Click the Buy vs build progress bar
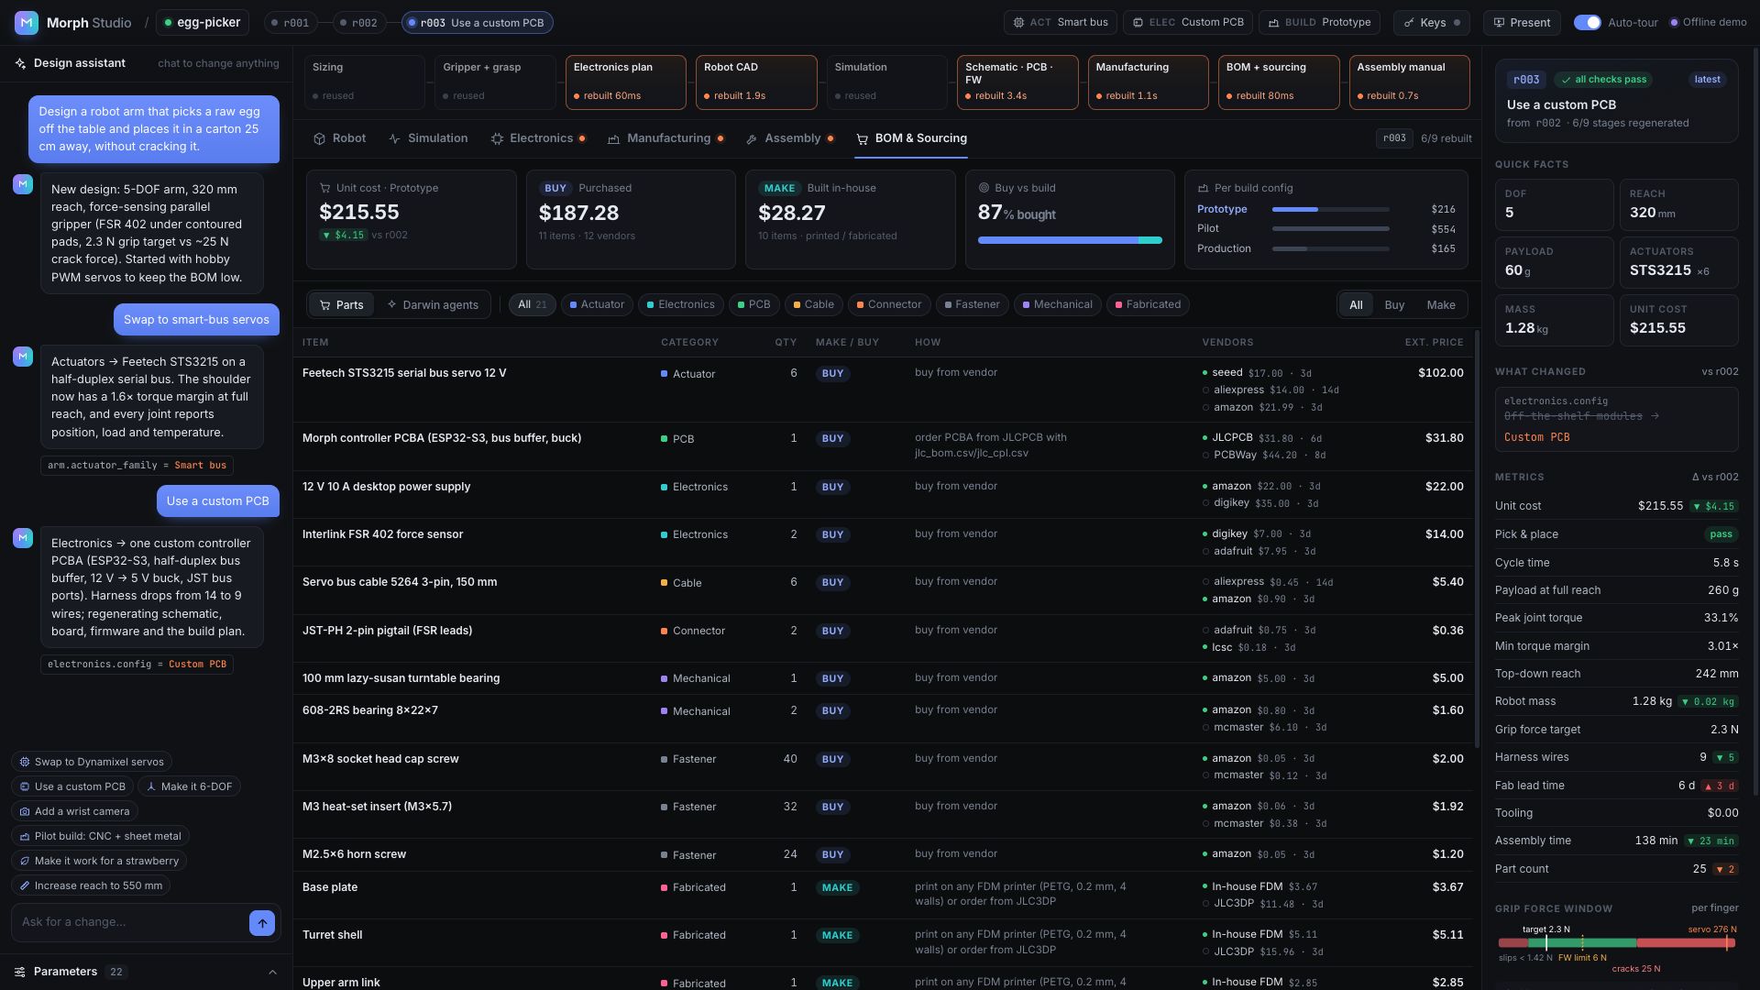This screenshot has width=1760, height=990. [x=1070, y=240]
